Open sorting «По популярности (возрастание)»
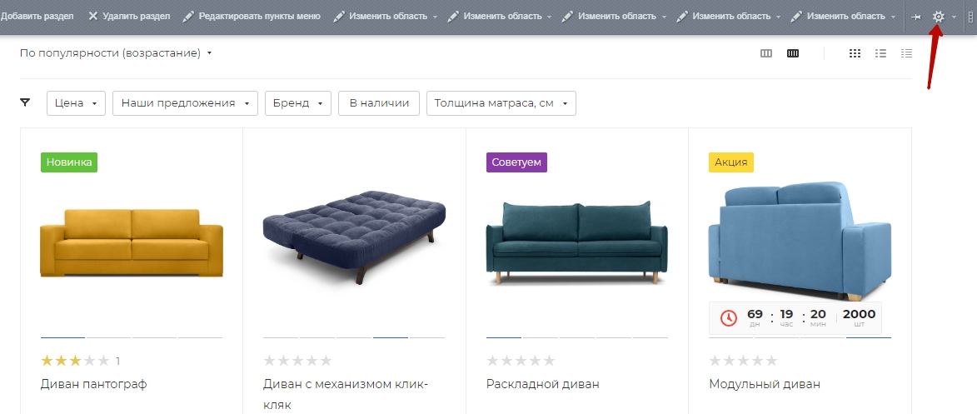The height and width of the screenshot is (414, 977). 116,53
